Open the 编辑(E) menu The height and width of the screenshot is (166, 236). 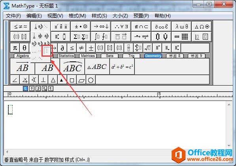coord(34,16)
